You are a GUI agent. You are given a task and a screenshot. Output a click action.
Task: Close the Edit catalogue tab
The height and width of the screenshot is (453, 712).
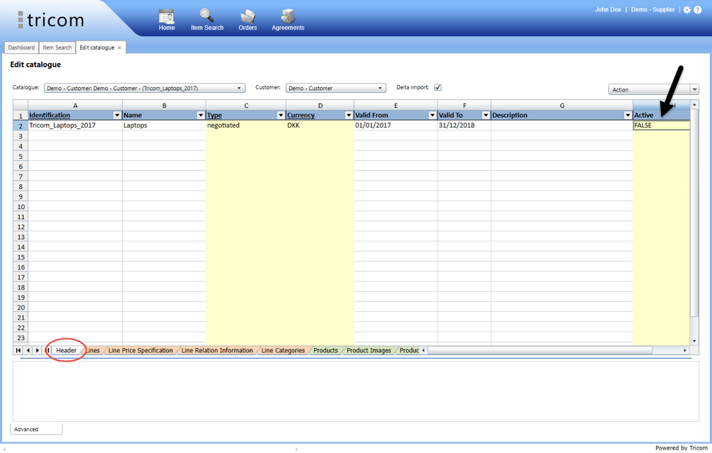coord(119,47)
